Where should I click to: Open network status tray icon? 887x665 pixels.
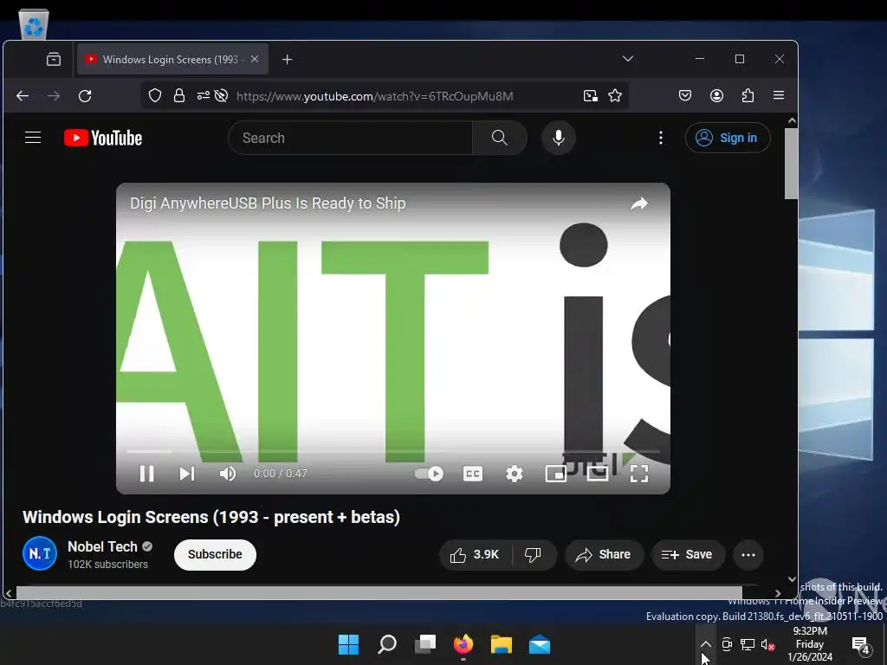pos(748,644)
